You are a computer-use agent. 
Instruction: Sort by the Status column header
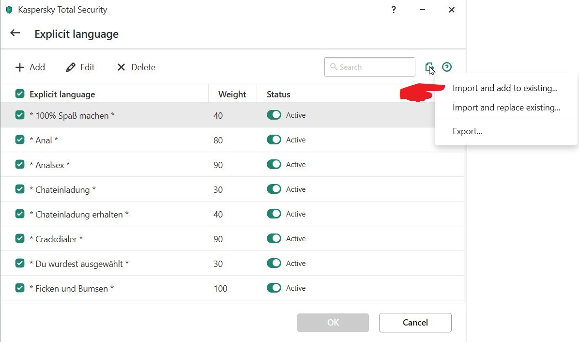[278, 94]
